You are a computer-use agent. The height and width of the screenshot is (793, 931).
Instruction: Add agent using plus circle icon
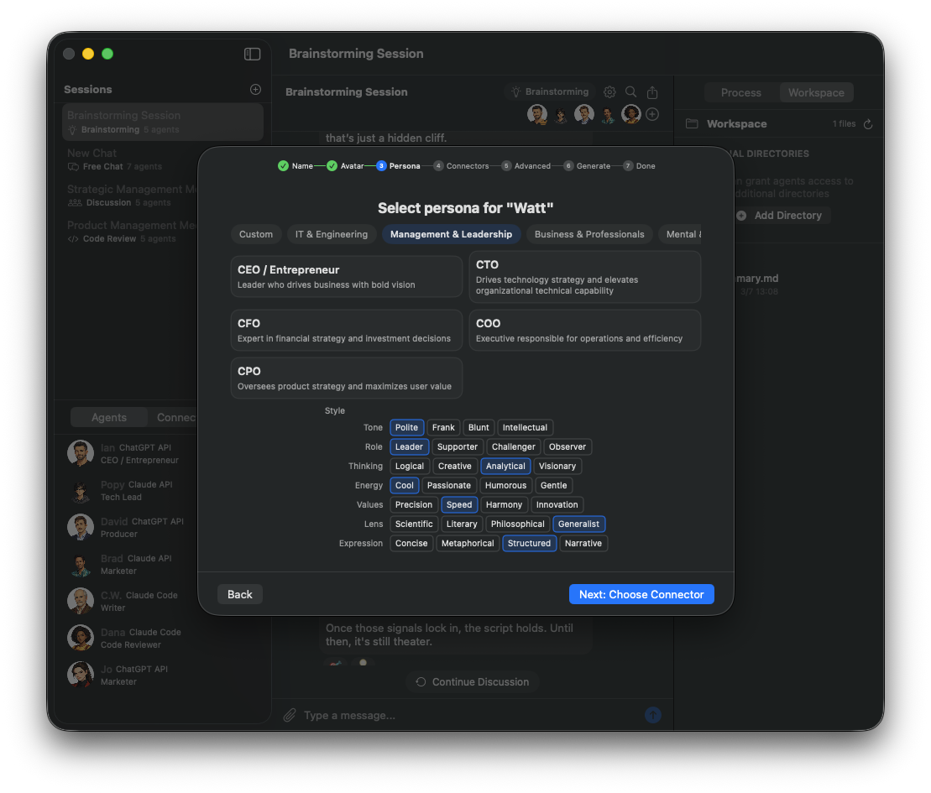tap(652, 114)
